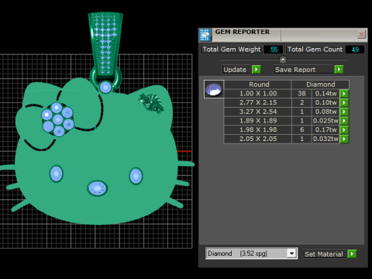Click green arrow for 2.05 X 2.05 row
The width and height of the screenshot is (372, 279).
pyautogui.click(x=344, y=139)
